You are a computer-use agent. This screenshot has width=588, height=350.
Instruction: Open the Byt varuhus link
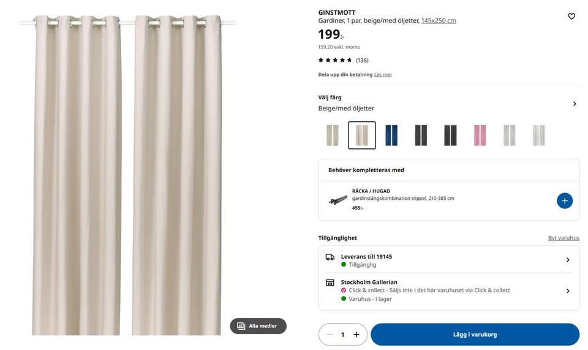click(563, 238)
